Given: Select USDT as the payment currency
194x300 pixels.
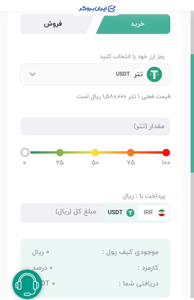Looking at the screenshot, I should [x=120, y=212].
